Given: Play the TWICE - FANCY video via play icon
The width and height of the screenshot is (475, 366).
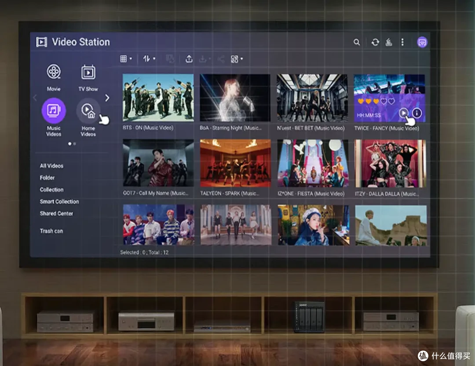Looking at the screenshot, I should [403, 113].
